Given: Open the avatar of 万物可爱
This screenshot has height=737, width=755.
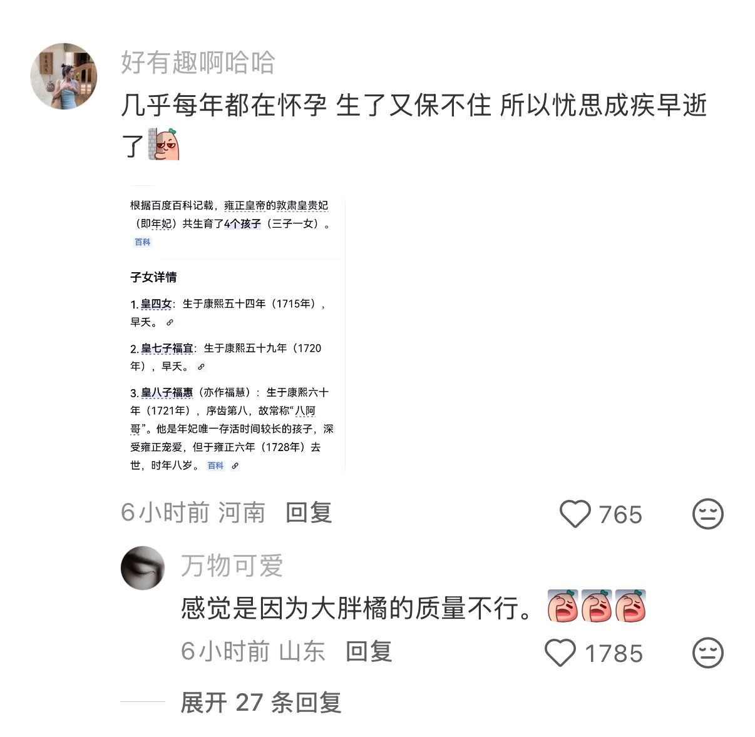Looking at the screenshot, I should [x=143, y=567].
